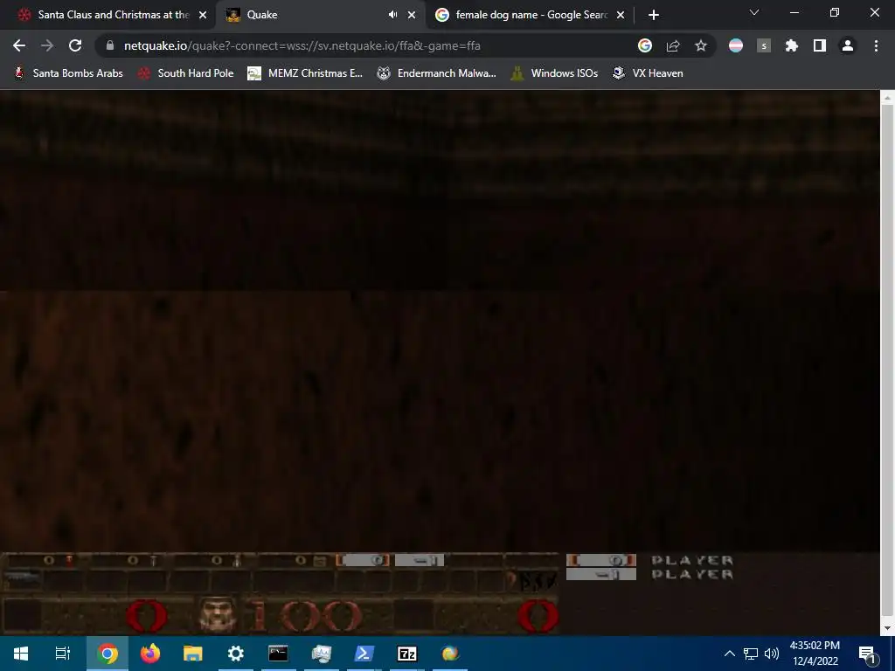Open the computer tools taskbar icon beside Command Prompt

click(x=322, y=654)
